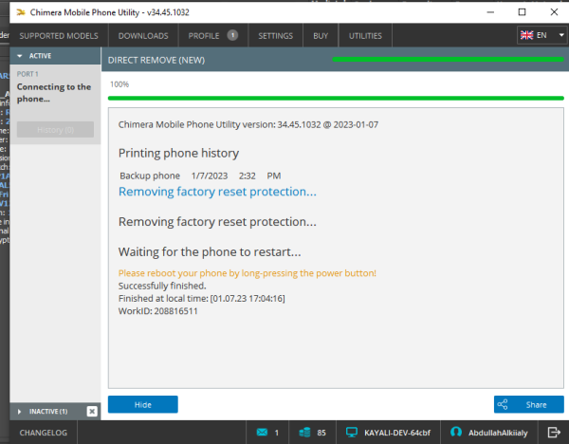This screenshot has height=444, width=569.
Task: Maximize the Chimera window
Action: pos(522,12)
